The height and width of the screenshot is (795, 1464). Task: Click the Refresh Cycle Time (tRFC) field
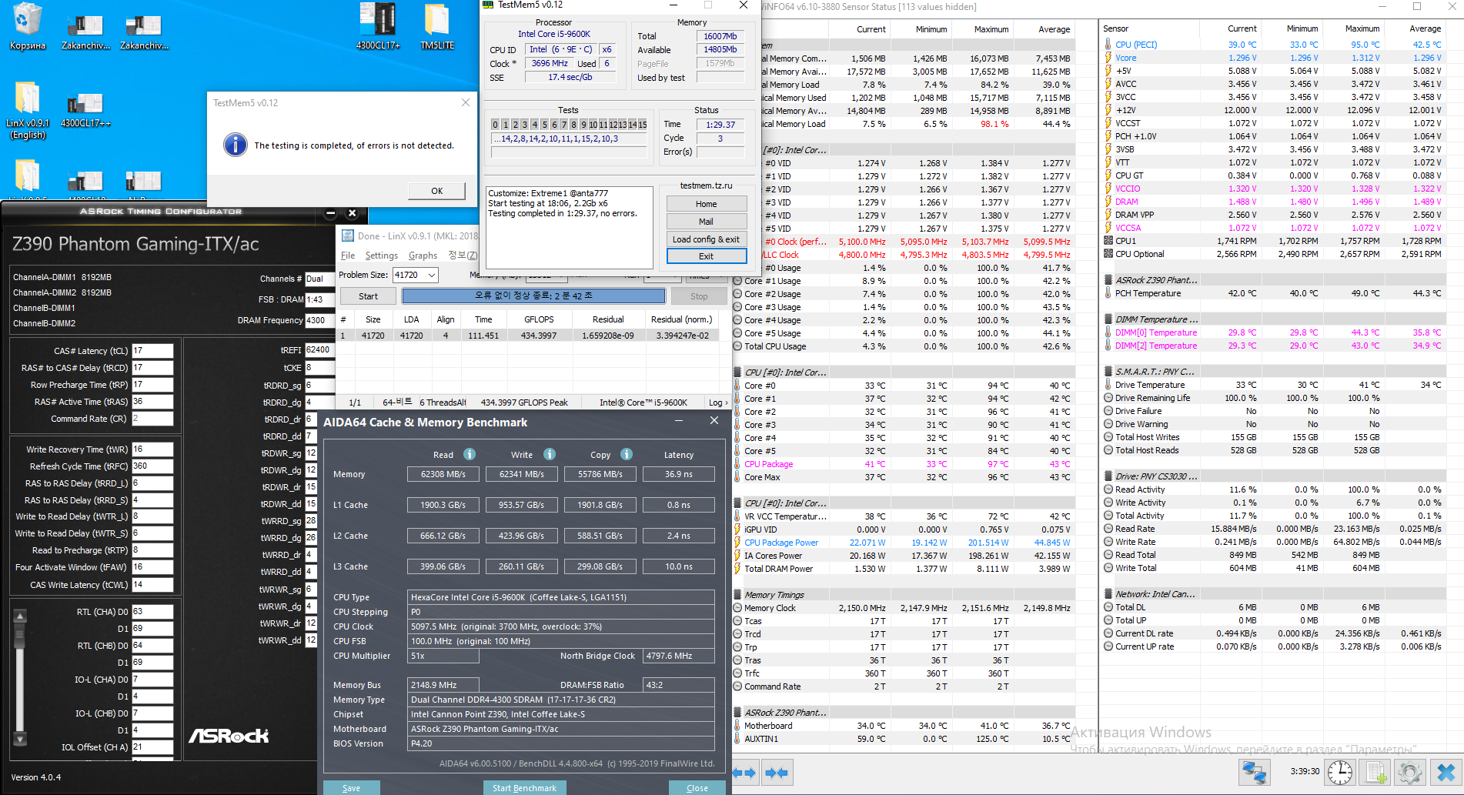coord(152,466)
